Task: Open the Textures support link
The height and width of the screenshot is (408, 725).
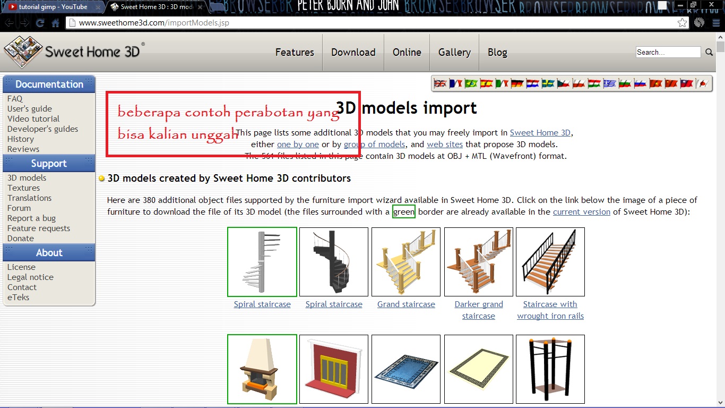Action: (x=23, y=188)
